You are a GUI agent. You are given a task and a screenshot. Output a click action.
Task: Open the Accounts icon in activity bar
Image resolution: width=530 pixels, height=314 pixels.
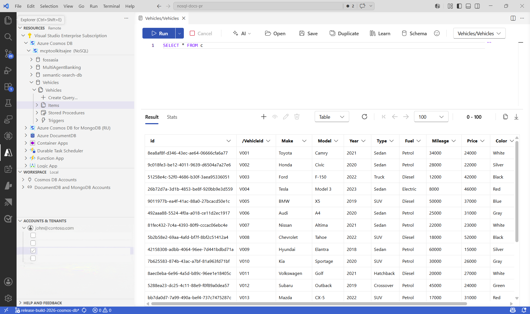click(8, 282)
